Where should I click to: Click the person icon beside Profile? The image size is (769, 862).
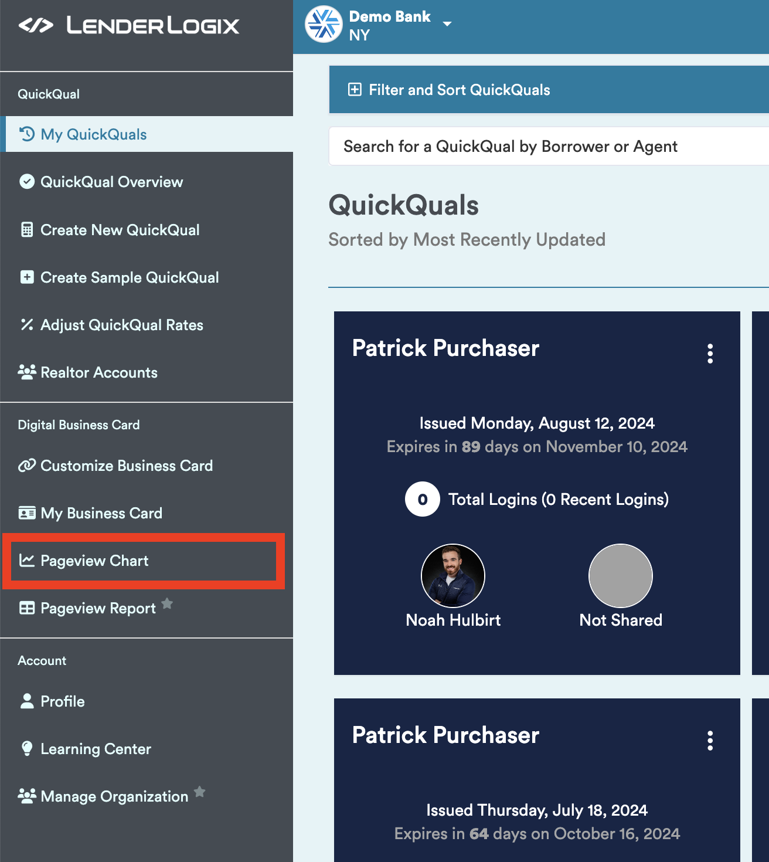click(x=27, y=701)
